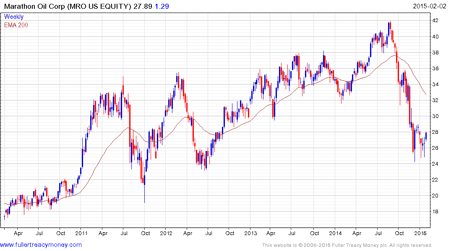Click the Weekly interval label
The image size is (451, 251).
(14, 17)
